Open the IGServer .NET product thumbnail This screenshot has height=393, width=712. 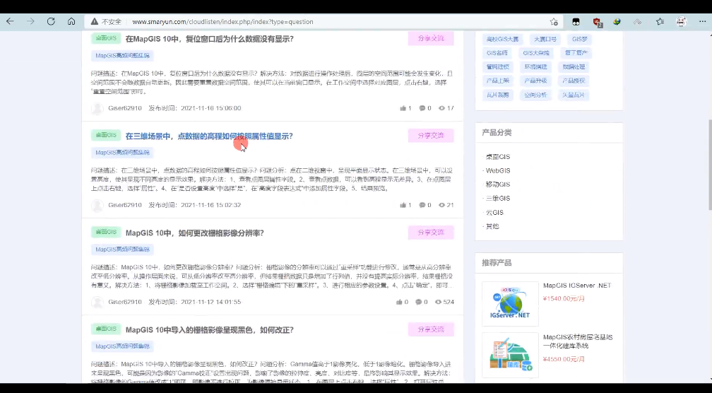(510, 303)
